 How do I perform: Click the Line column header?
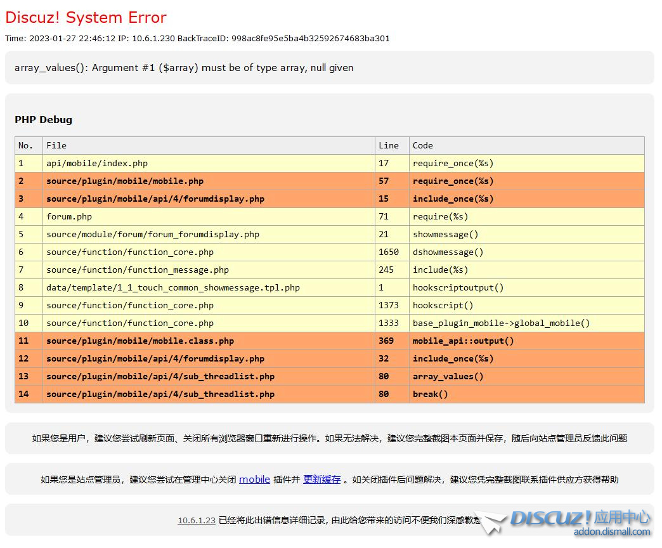[x=388, y=145]
